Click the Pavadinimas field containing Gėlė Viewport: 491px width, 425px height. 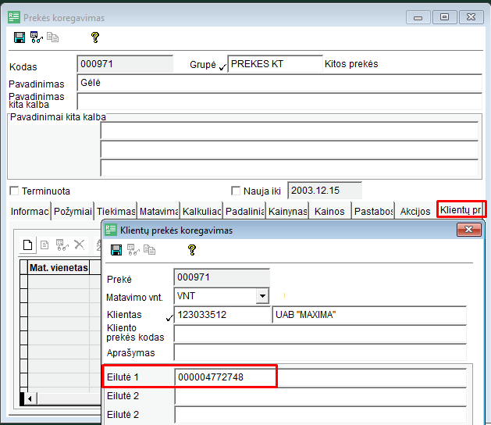point(279,83)
